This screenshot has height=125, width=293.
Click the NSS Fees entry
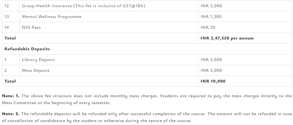(31, 28)
